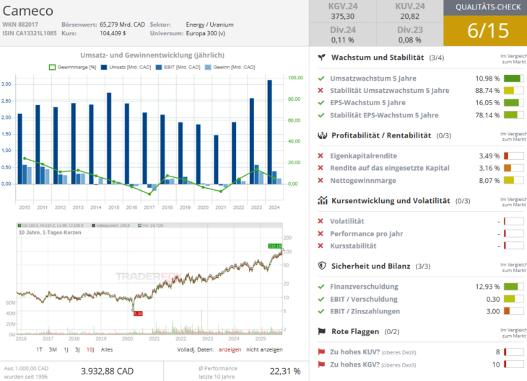Screen dimensions: 527x381
Task: Click the Sicherheit und Bilanz shield icon
Action: pyautogui.click(x=322, y=265)
